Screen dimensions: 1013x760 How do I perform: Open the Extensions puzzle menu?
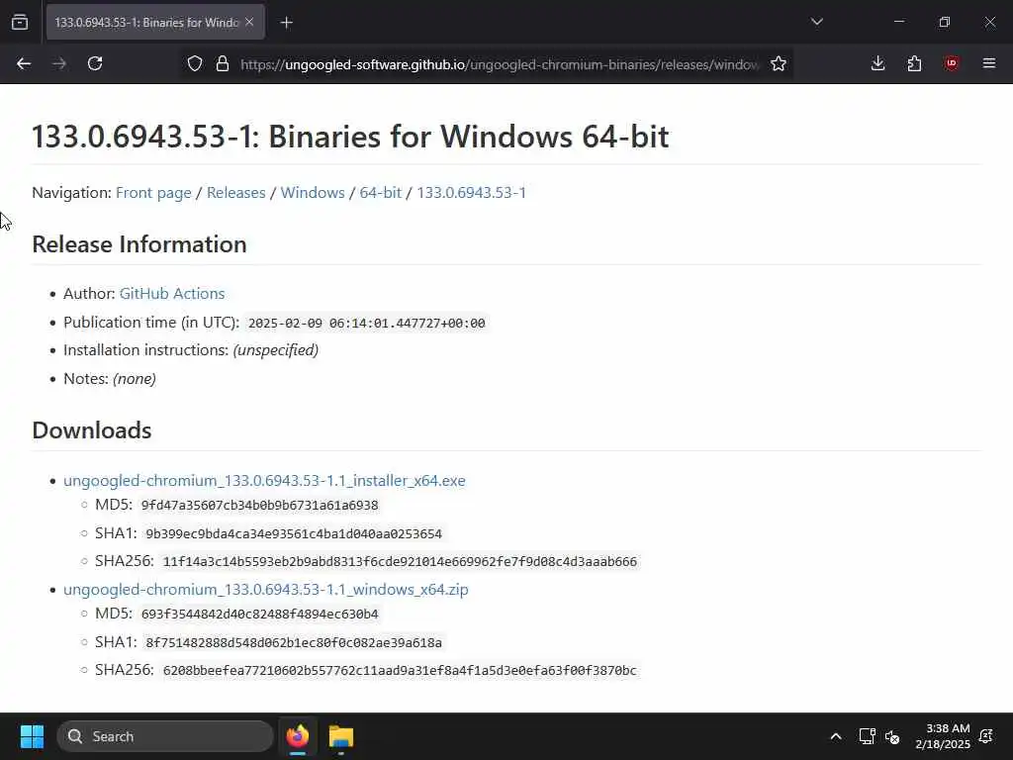point(914,63)
